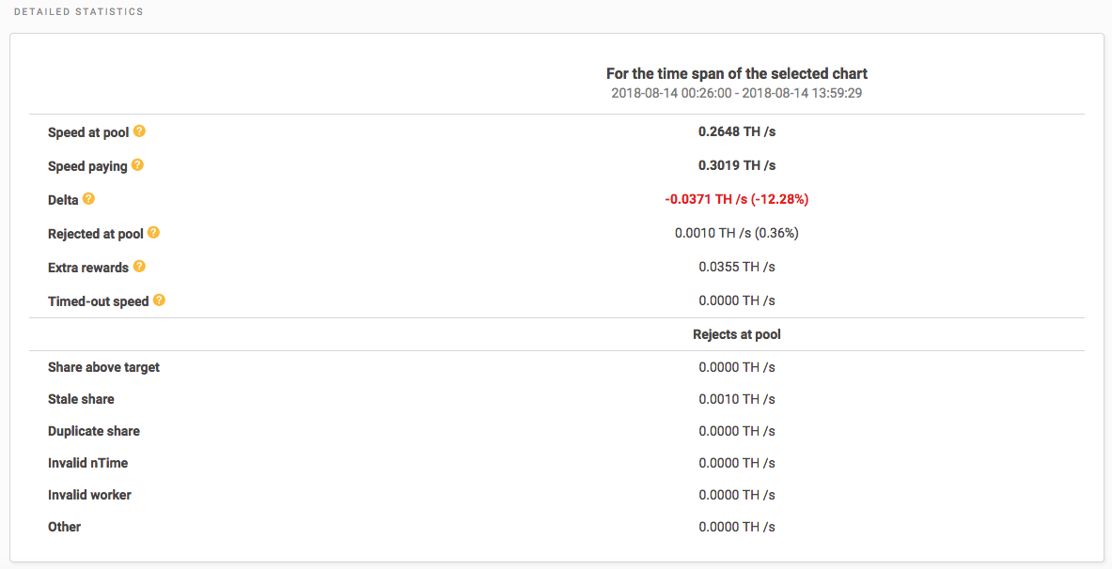Open the Timed-out speed help icon
1112x569 pixels.
pos(159,300)
